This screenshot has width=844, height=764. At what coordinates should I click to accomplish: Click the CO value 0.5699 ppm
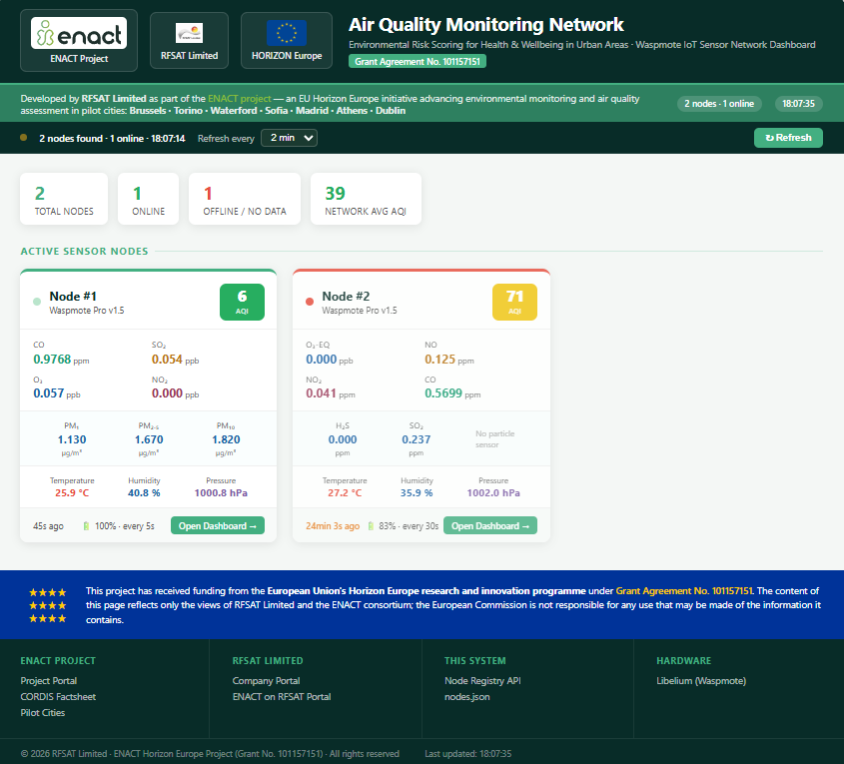[452, 393]
